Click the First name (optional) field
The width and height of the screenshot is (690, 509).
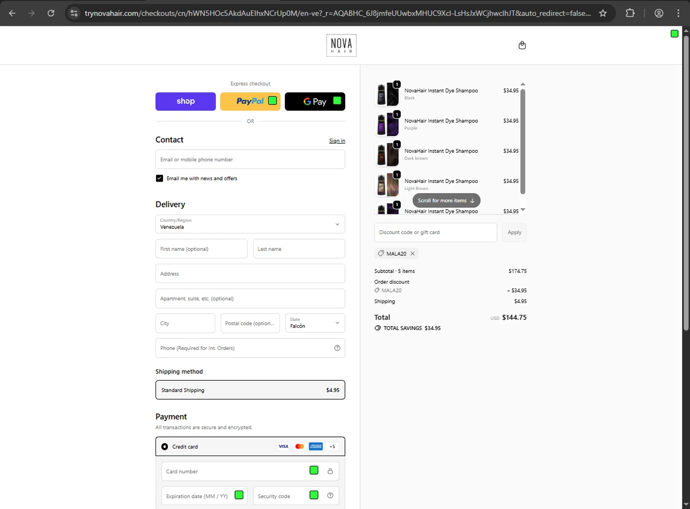pyautogui.click(x=201, y=249)
